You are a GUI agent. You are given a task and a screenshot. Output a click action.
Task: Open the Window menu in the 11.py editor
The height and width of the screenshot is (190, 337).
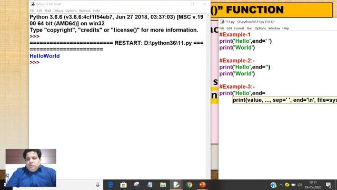pyautogui.click(x=274, y=28)
